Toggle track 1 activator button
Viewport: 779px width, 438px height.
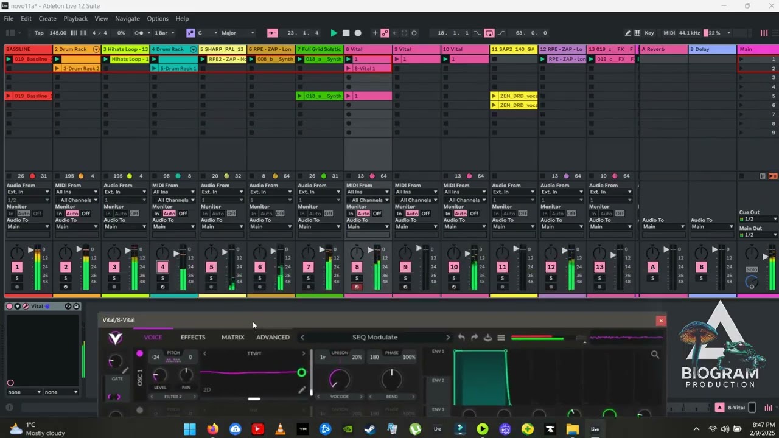point(17,267)
